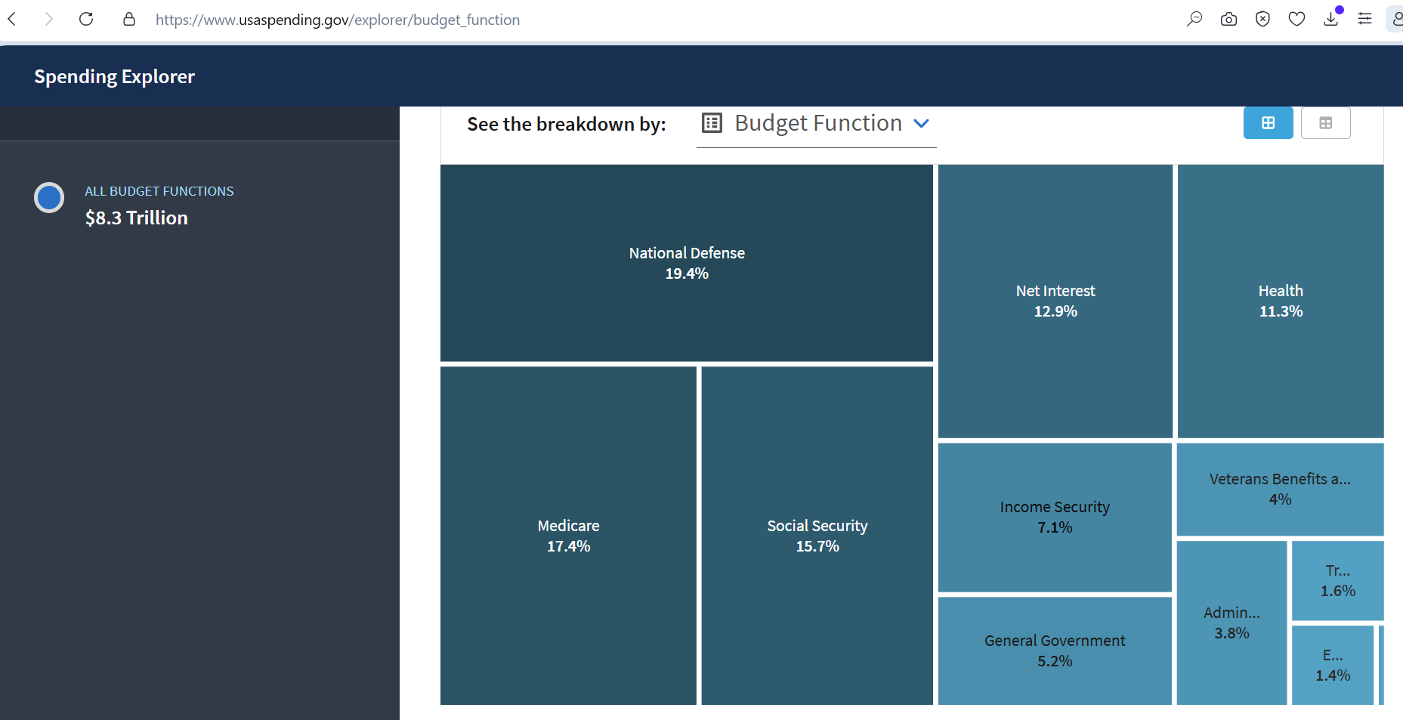Open the Budget Function breakdown dropdown
1403x720 pixels.
coord(816,123)
